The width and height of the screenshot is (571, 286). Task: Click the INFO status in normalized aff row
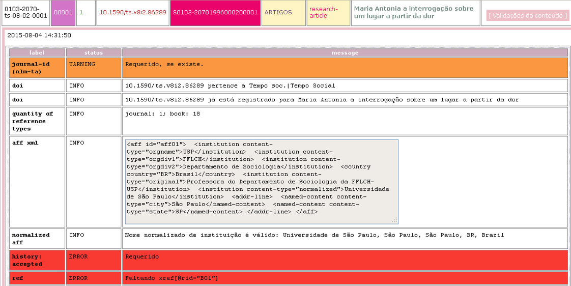94,239
